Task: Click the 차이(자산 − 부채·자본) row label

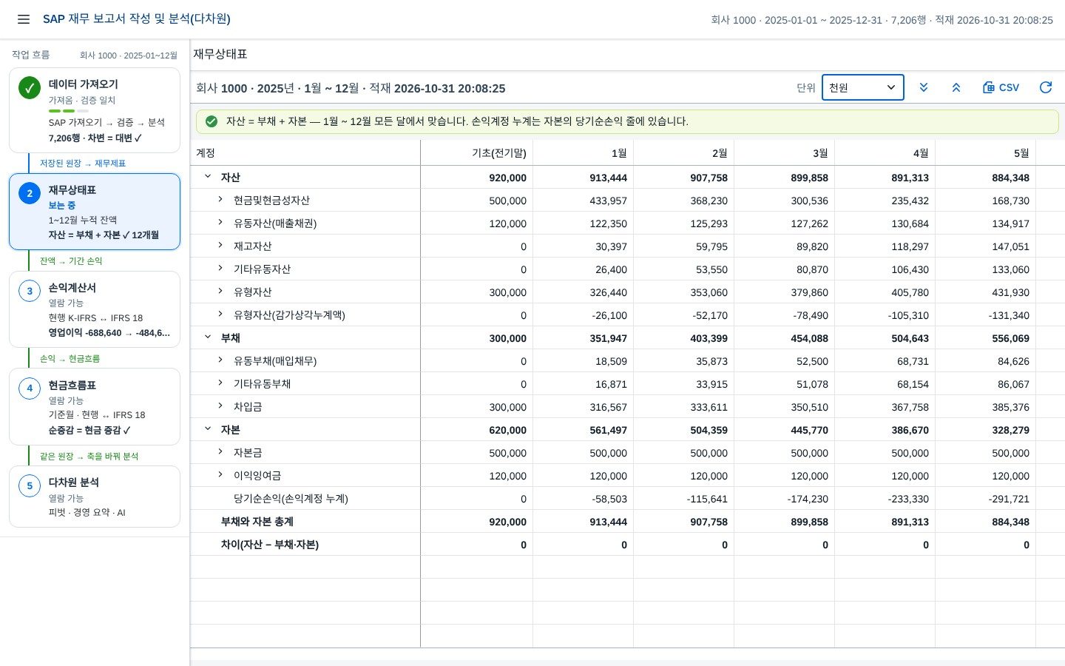Action: point(270,545)
